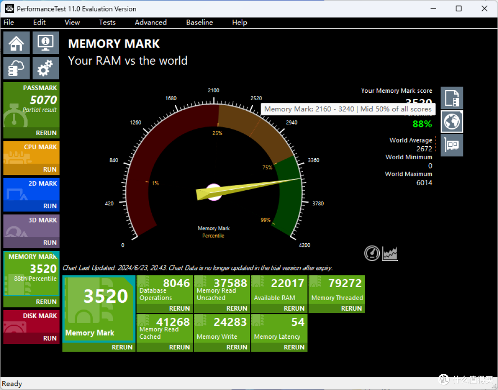Select the 3D Mark tile

(31, 226)
